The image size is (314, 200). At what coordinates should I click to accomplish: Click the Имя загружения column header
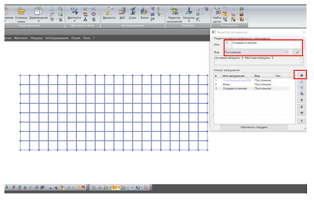tap(237, 76)
